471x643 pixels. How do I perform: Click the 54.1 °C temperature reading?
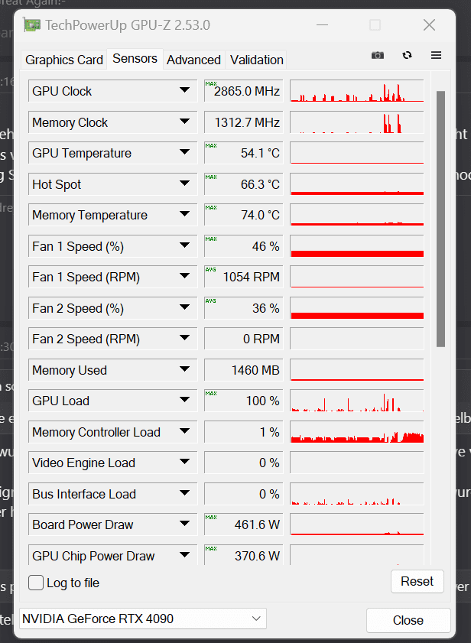(x=244, y=153)
